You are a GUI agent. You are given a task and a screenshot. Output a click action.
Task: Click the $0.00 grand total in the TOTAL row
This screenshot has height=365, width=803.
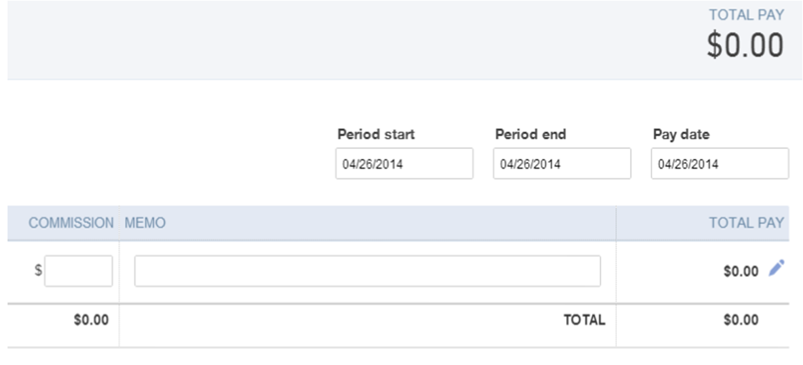(x=741, y=320)
